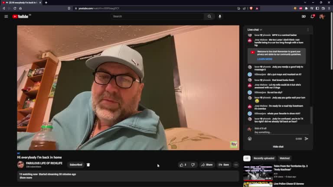Viewport: 333px width, 187px height.
Task: Toggle the channel notification bell beside Subscribed
Action: (x=88, y=165)
